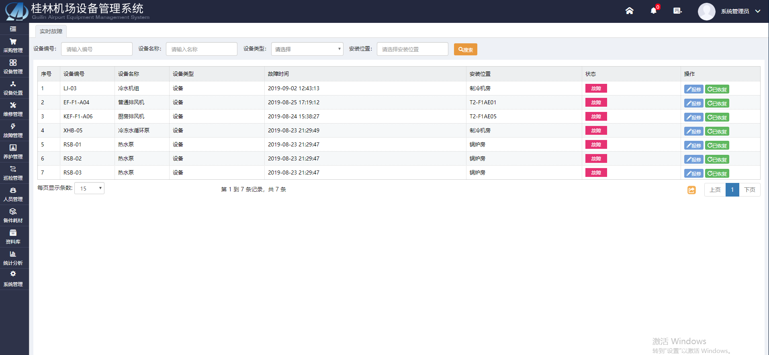Open the 每页显示条数 page size dropdown
The image size is (769, 355).
[x=90, y=188]
